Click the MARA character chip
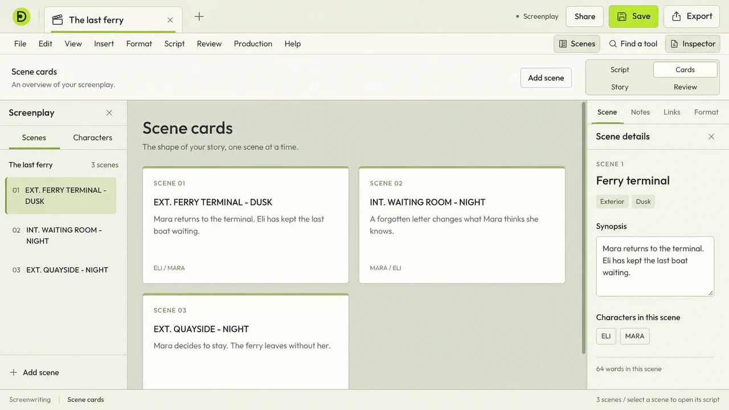The image size is (729, 410). 634,336
